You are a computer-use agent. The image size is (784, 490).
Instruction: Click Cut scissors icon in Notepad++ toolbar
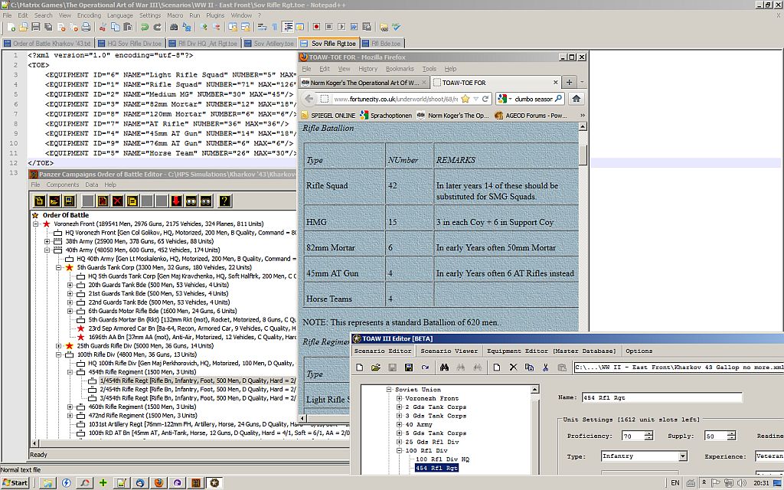pyautogui.click(x=103, y=27)
